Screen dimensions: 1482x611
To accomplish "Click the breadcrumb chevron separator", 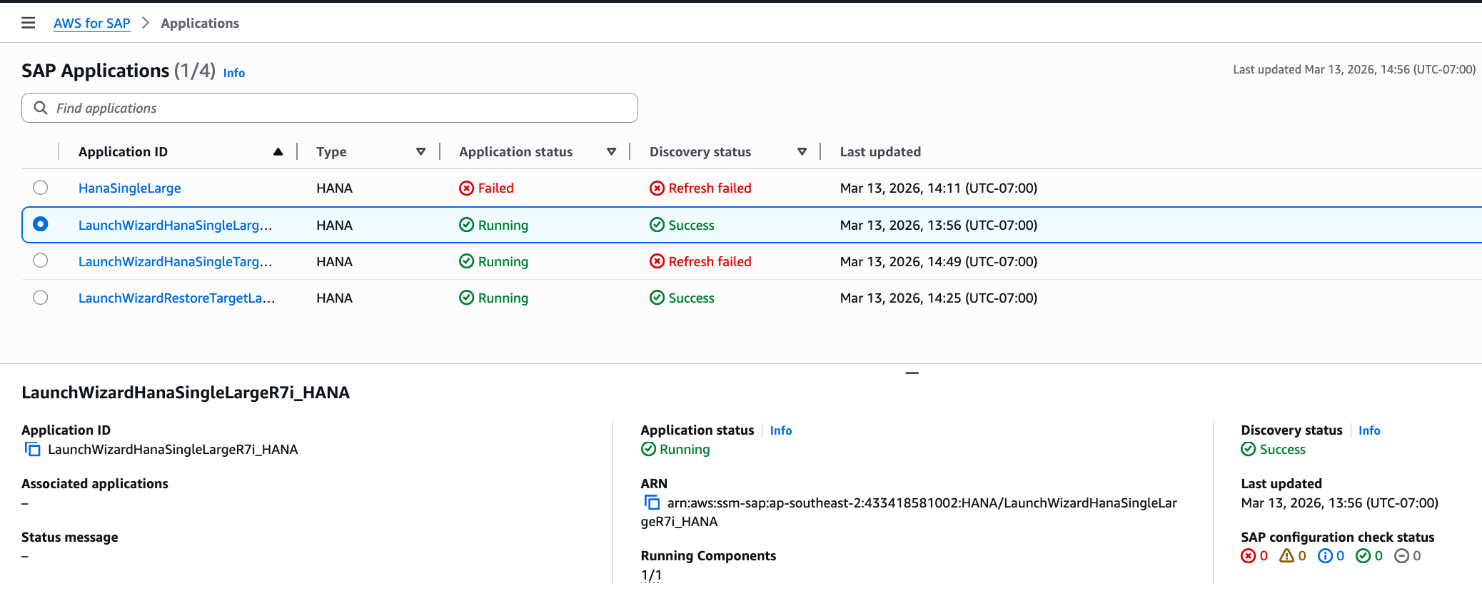I will click(146, 23).
